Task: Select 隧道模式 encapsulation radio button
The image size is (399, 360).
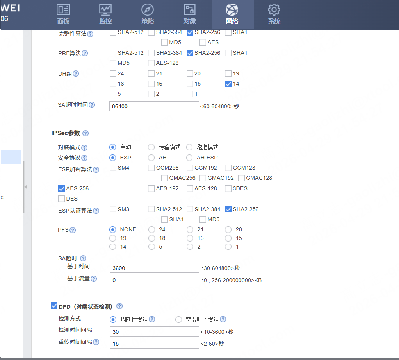Action: [189, 147]
